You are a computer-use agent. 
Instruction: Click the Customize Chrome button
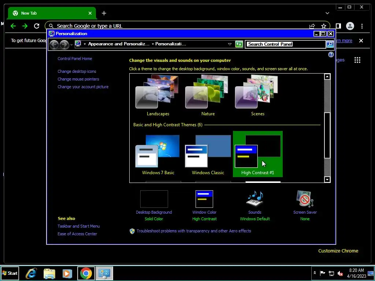[x=338, y=251]
